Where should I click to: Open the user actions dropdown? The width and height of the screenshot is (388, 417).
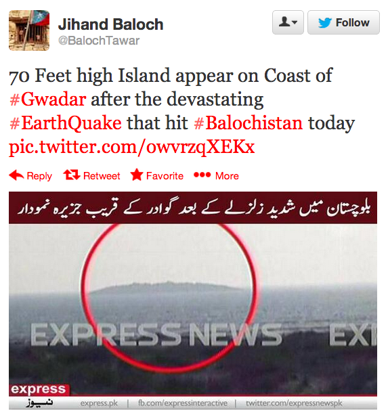click(x=288, y=22)
